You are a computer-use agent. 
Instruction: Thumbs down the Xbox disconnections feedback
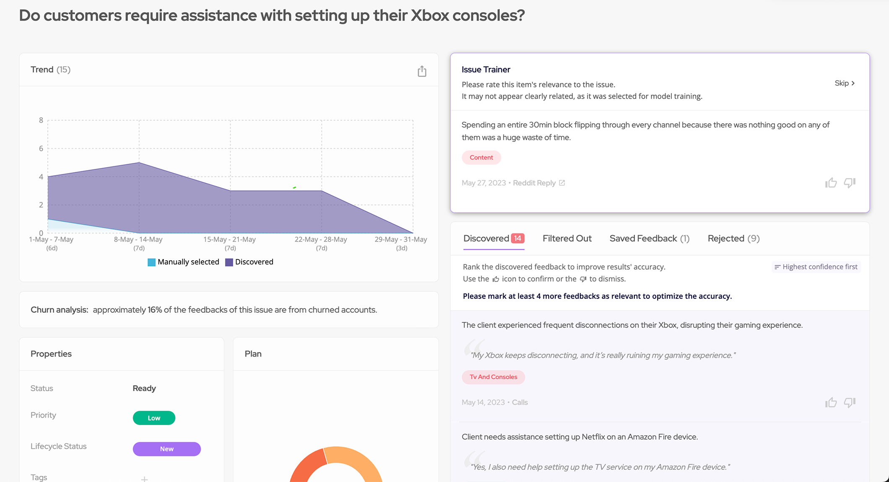(x=850, y=402)
